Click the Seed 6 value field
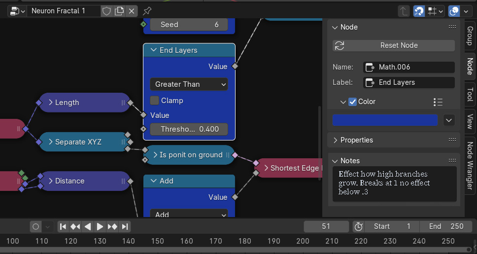477x254 pixels. (x=189, y=25)
